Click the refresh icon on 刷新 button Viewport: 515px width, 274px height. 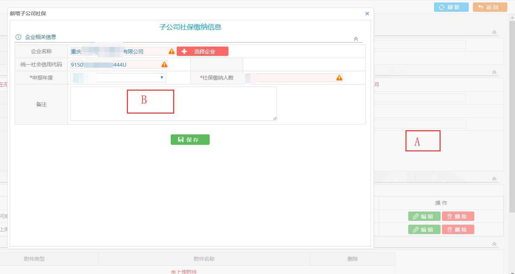(442, 7)
